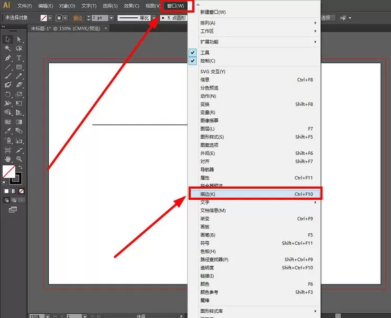Select the Selection tool
Screen dimensions: 391x318
[8, 39]
